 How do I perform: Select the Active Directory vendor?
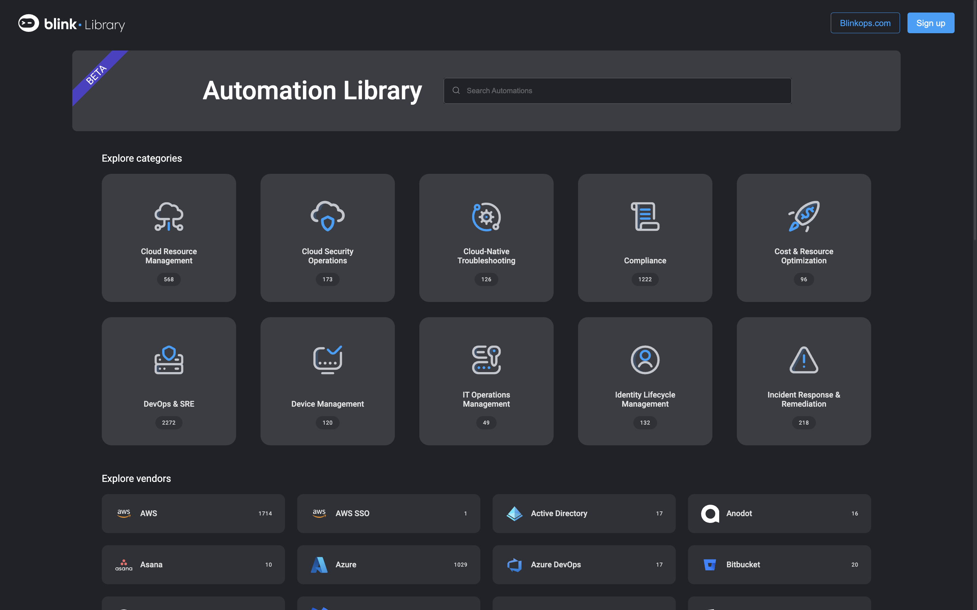coord(584,513)
